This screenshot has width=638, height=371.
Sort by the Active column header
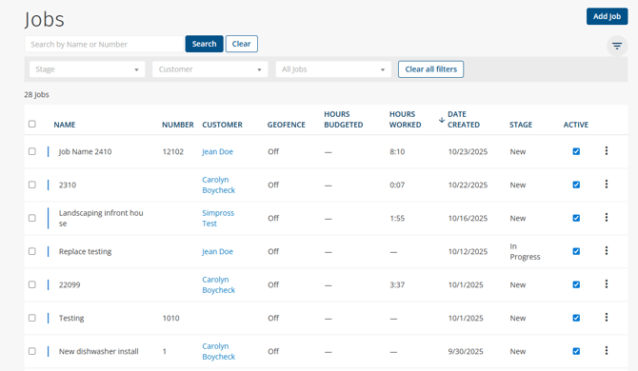click(576, 125)
